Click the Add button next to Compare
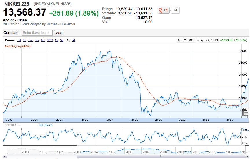Screen dimensions: 250x159 [x=59, y=33]
